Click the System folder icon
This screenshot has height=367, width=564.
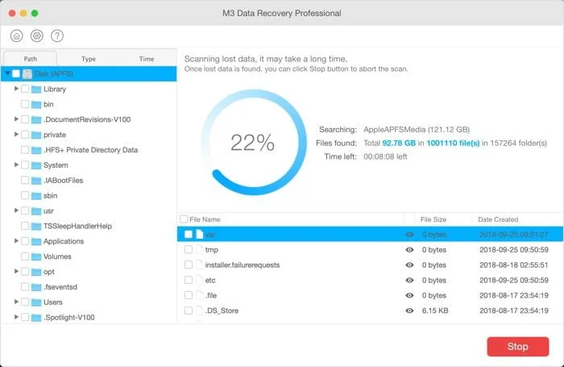[36, 165]
